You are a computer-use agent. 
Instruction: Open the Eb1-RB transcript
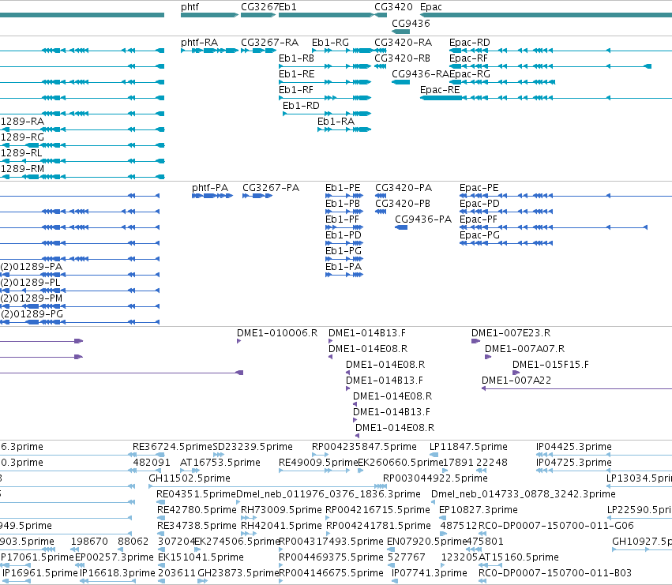click(x=325, y=66)
